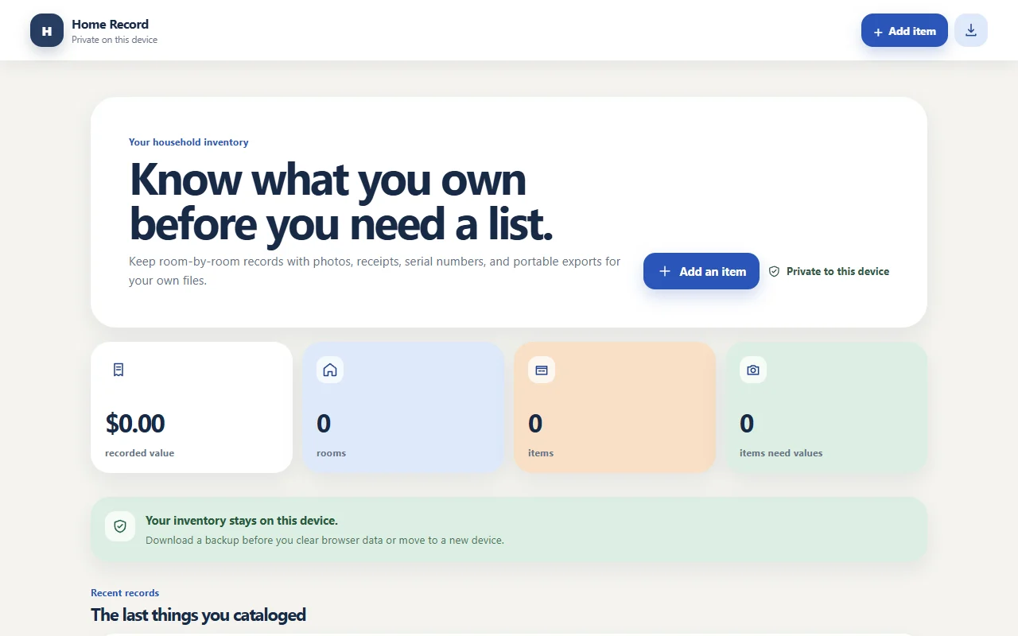Click the "Your household inventory" label
Screen dimensions: 1018x636
tap(188, 142)
